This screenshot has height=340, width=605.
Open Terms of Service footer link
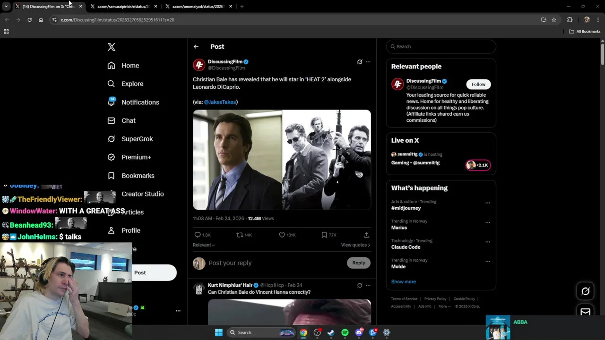(x=404, y=299)
